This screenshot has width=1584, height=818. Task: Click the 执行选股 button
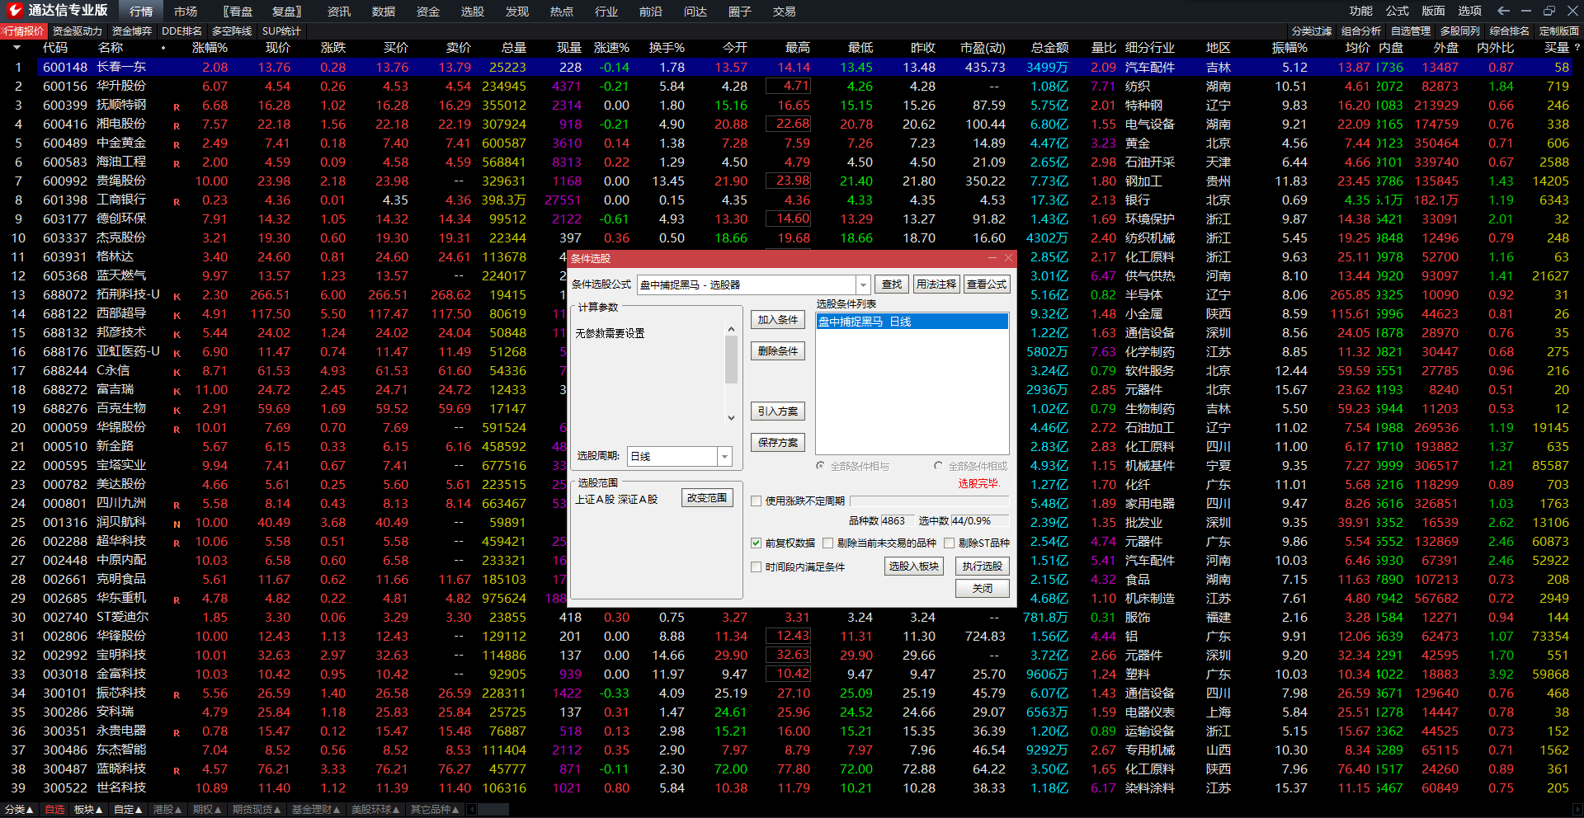click(x=982, y=566)
